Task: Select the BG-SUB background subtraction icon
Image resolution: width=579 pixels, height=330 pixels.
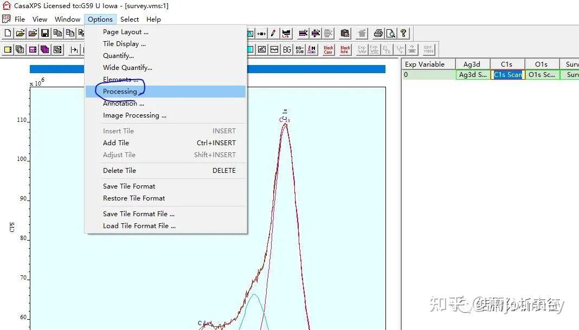Action: [299, 50]
